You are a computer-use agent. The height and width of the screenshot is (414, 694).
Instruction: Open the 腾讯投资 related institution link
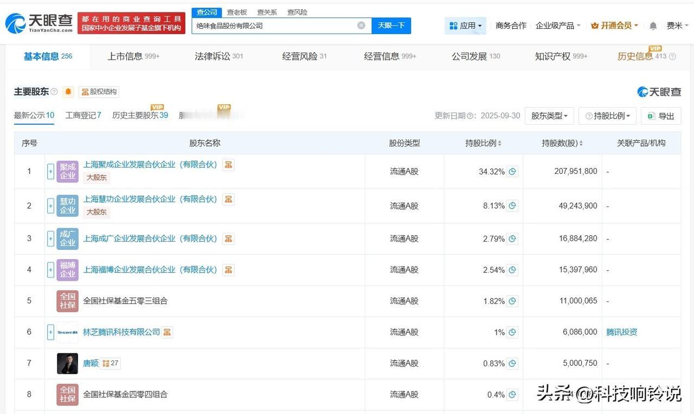622,332
